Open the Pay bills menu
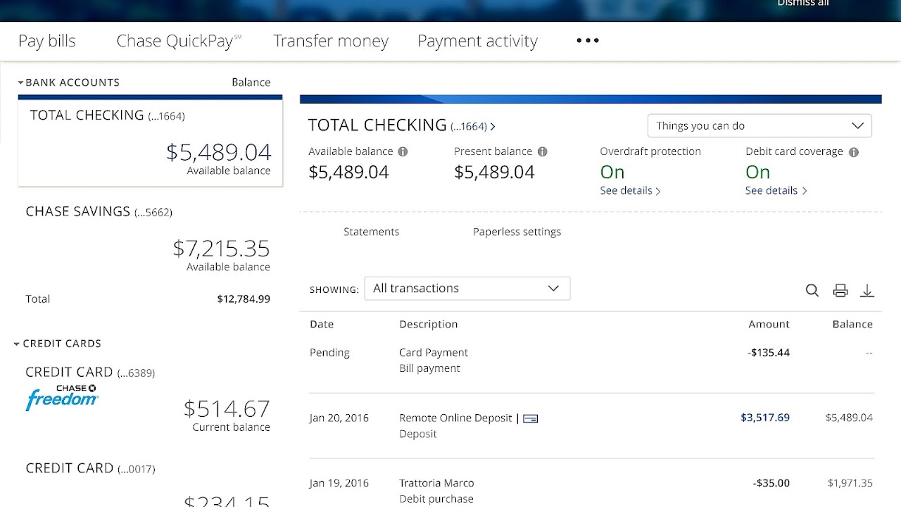 pyautogui.click(x=46, y=41)
